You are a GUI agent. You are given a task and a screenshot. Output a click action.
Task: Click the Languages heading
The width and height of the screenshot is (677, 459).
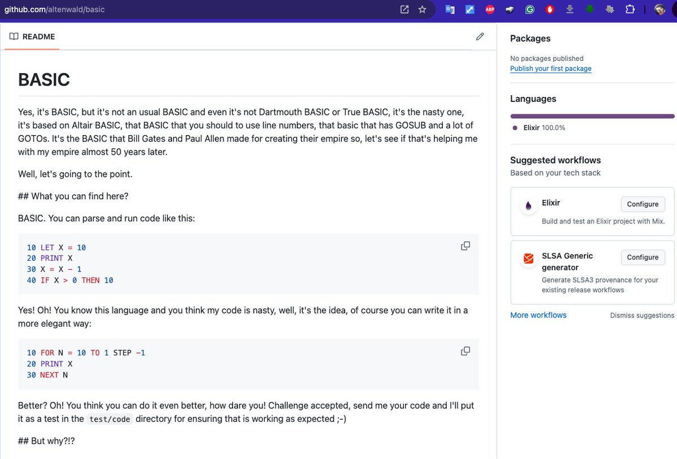[533, 99]
